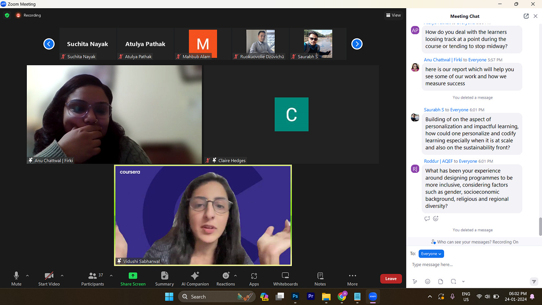This screenshot has width=542, height=305.
Task: Click the chat message input field
Action: tap(473, 264)
